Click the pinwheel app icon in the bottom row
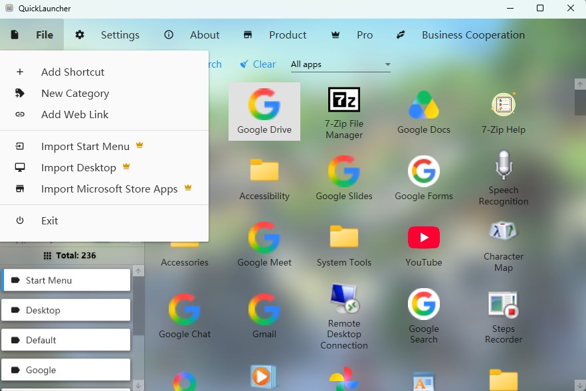The height and width of the screenshot is (391, 586). point(344,378)
